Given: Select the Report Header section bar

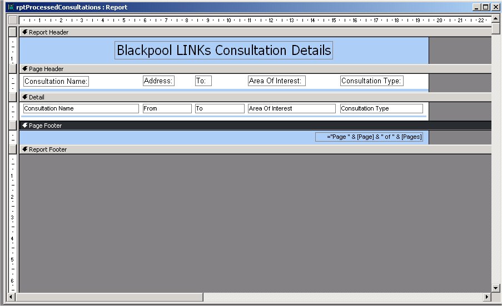Looking at the screenshot, I should coord(256,32).
